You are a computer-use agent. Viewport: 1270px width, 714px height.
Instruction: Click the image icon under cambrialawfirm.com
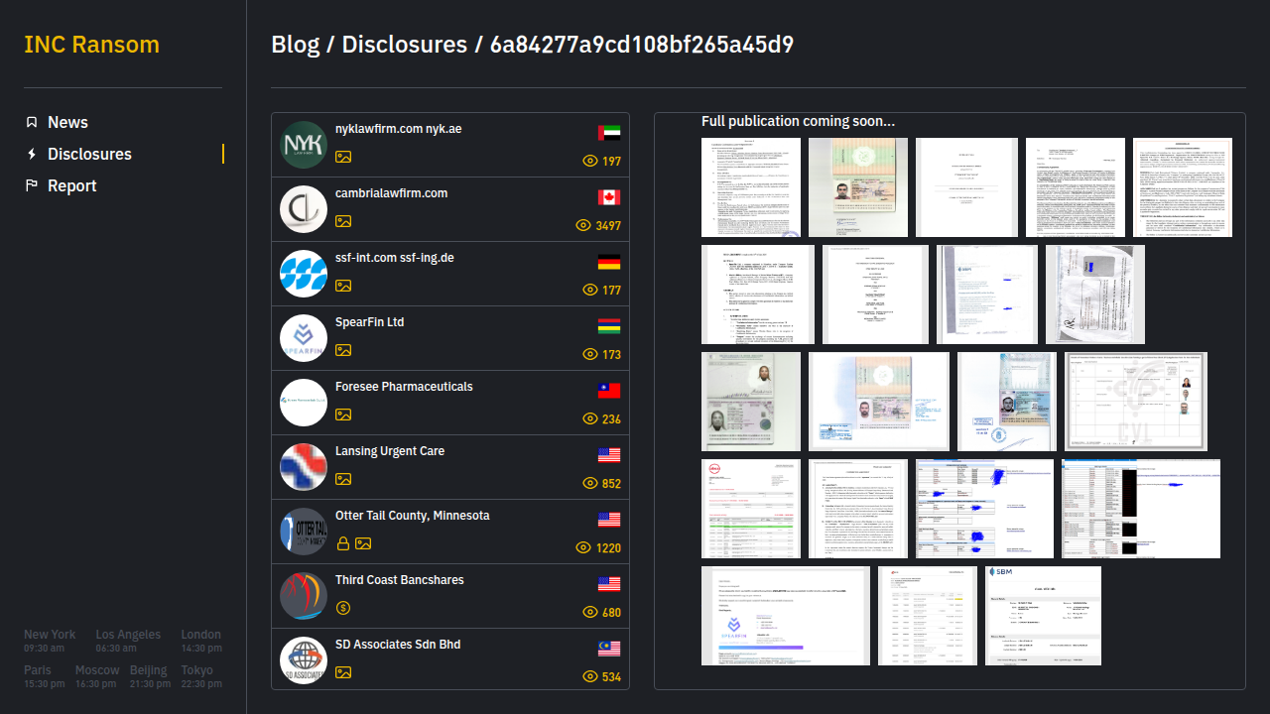343,221
